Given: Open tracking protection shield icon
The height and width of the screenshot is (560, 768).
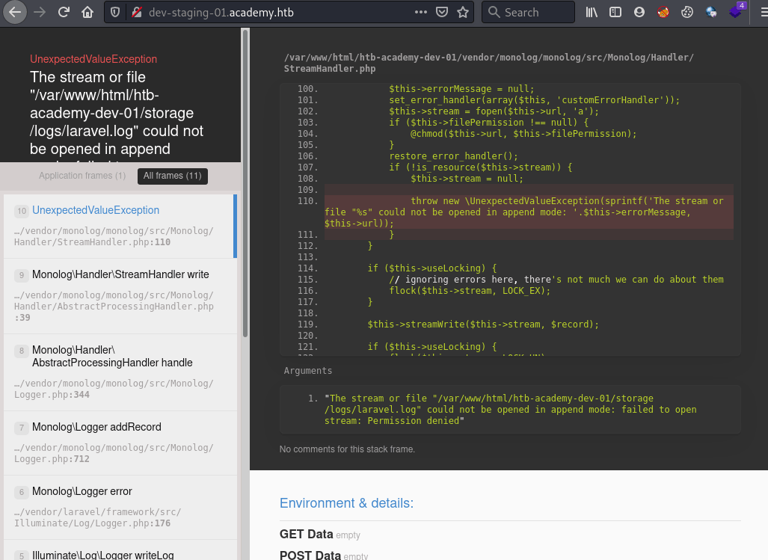Looking at the screenshot, I should (115, 12).
